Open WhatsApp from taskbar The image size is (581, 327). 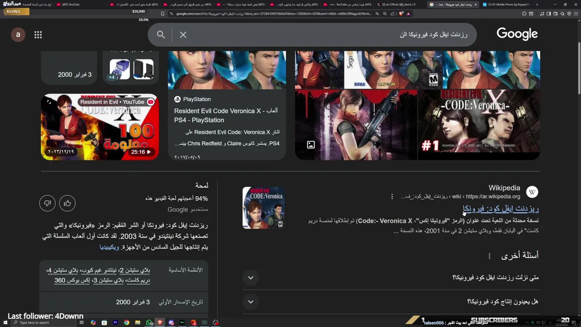click(149, 322)
